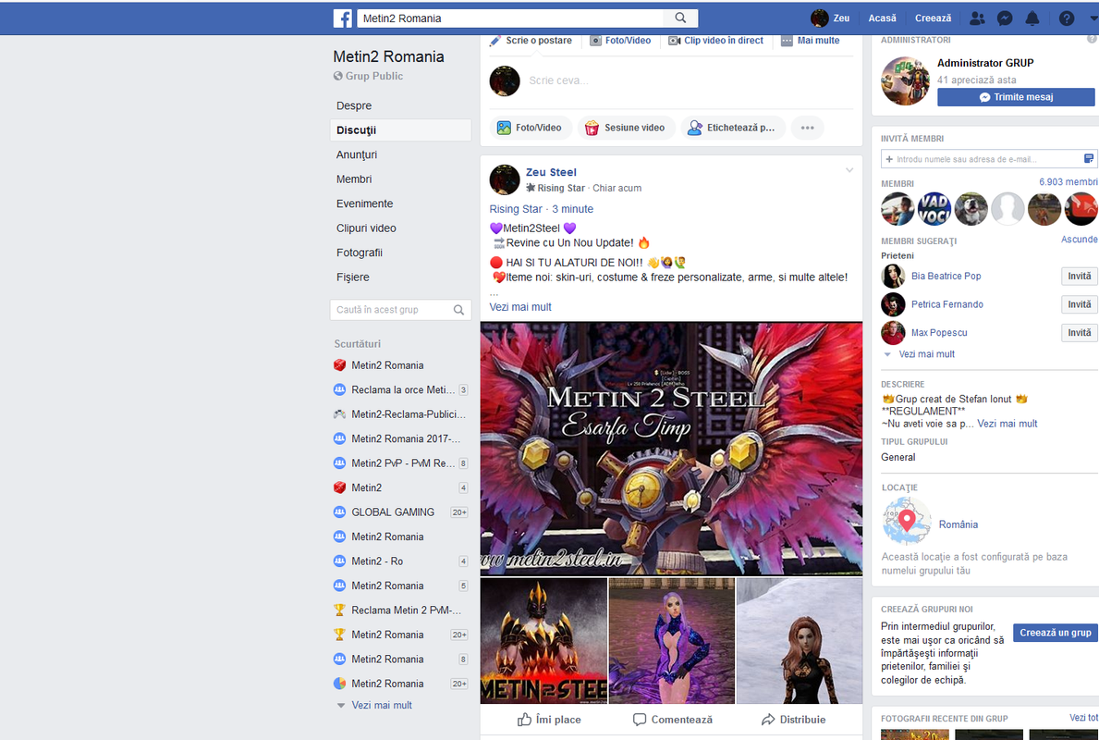The image size is (1099, 740).
Task: Click the Administrator GRUP avatar
Action: point(906,80)
